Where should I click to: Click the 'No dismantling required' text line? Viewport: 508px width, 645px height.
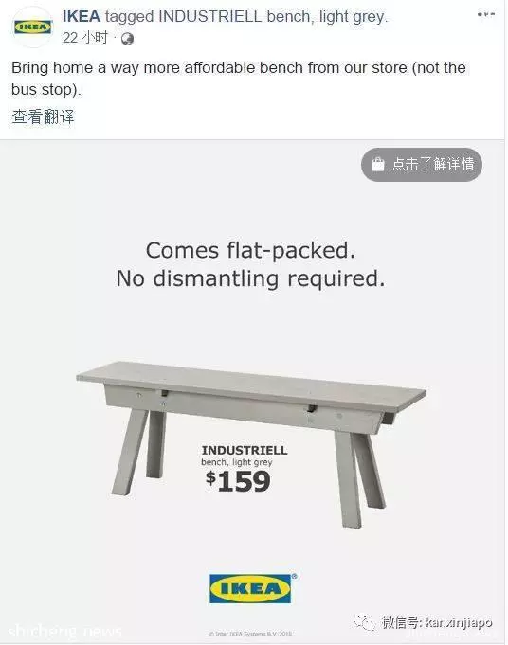tap(250, 278)
